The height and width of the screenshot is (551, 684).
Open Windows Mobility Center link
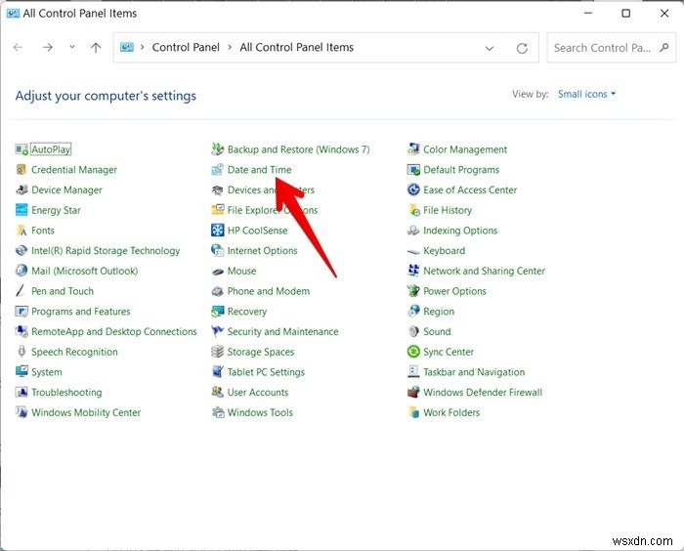(86, 412)
